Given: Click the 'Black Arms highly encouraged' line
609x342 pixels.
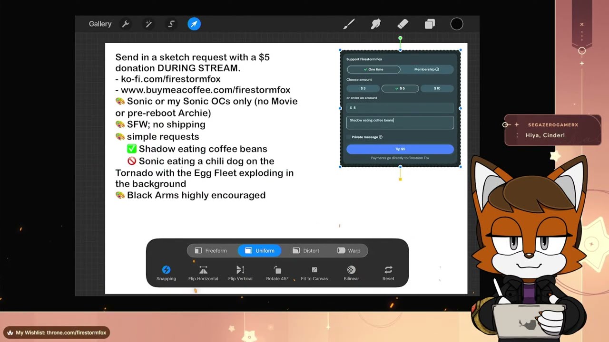Looking at the screenshot, I should point(190,195).
